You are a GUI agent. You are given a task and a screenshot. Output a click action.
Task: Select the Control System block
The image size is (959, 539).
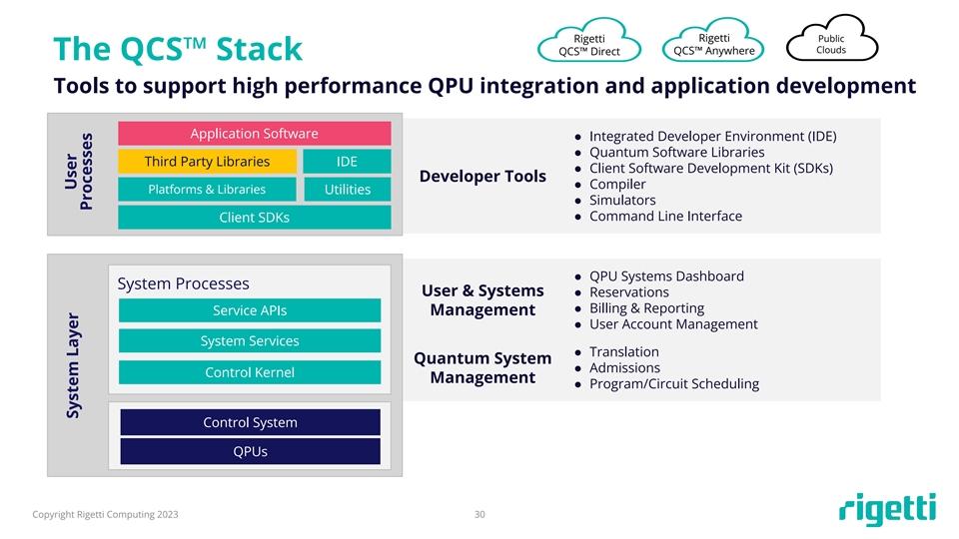(x=250, y=422)
